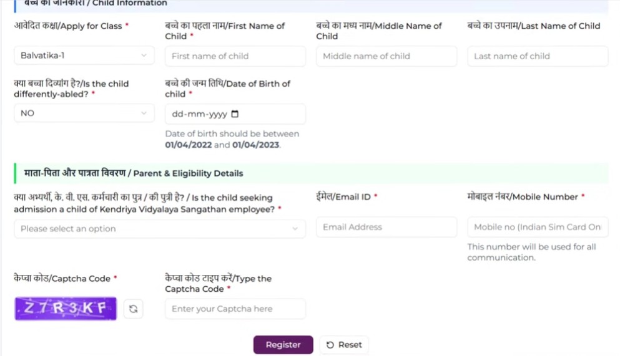Select the Last name of child field
The width and height of the screenshot is (620, 356).
(x=537, y=56)
